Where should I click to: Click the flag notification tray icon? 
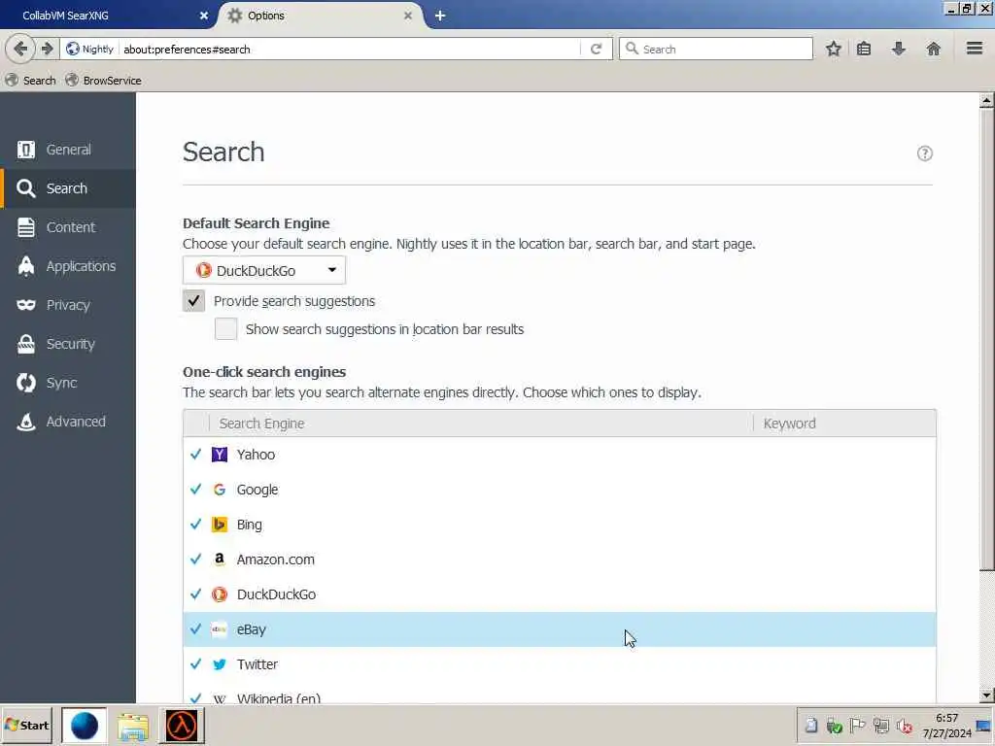point(857,726)
